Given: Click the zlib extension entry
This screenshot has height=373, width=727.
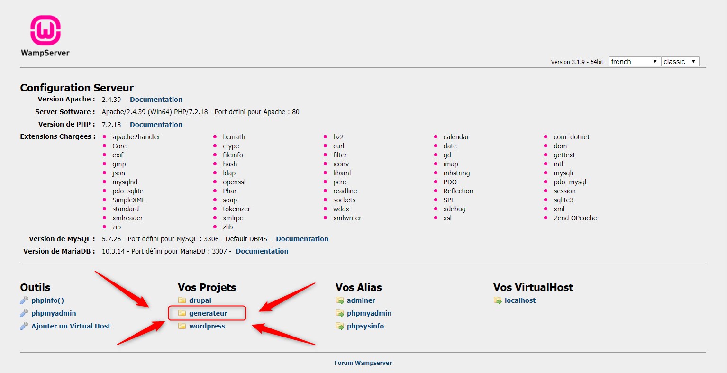Looking at the screenshot, I should point(228,227).
